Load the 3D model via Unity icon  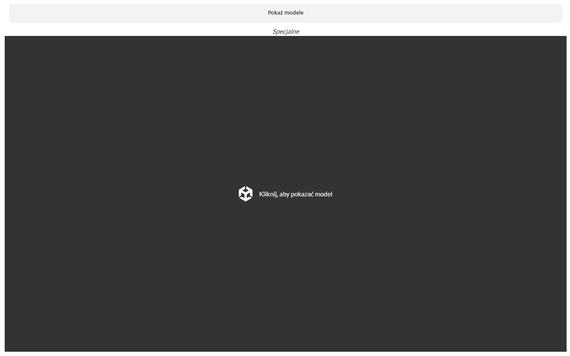[x=246, y=194]
